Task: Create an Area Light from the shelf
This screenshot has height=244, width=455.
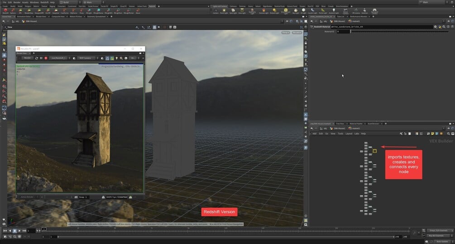Action: 242,11
